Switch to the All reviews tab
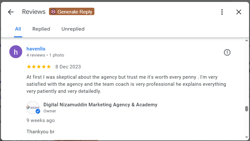 (x=18, y=29)
